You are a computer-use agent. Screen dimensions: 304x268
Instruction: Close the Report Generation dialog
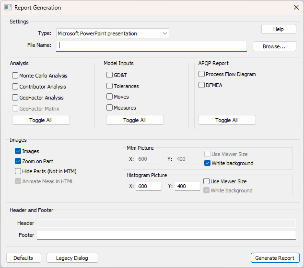pyautogui.click(x=296, y=7)
